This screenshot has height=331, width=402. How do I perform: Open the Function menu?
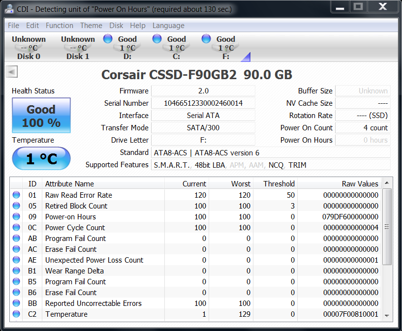[x=59, y=26]
